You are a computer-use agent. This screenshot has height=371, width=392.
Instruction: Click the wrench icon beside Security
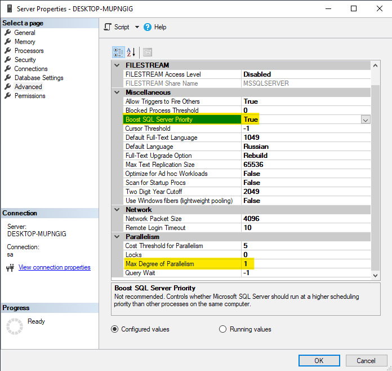pos(8,60)
